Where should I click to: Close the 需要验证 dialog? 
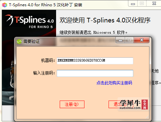(142, 40)
